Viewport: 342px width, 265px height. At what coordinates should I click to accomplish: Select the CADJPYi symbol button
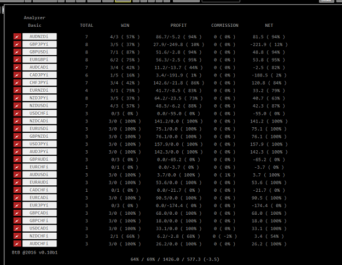click(x=39, y=75)
